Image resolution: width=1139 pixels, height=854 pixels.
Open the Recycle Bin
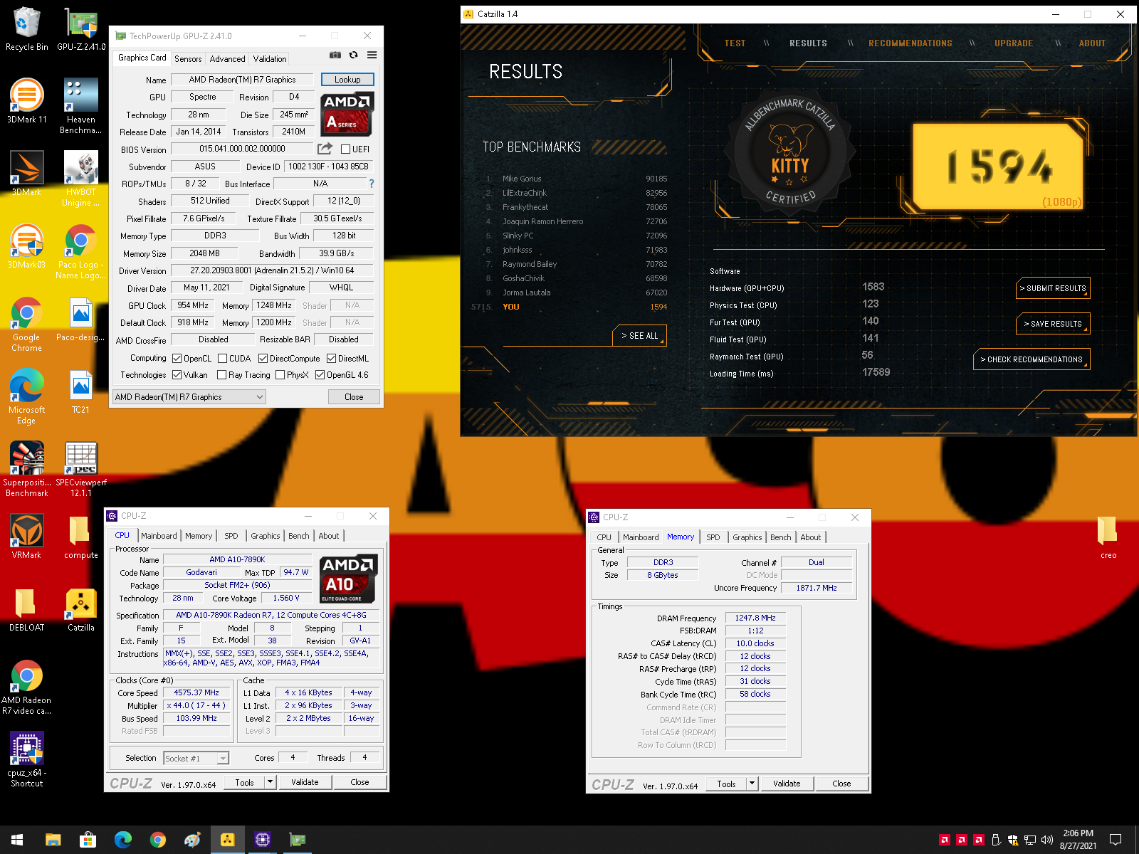pos(27,28)
